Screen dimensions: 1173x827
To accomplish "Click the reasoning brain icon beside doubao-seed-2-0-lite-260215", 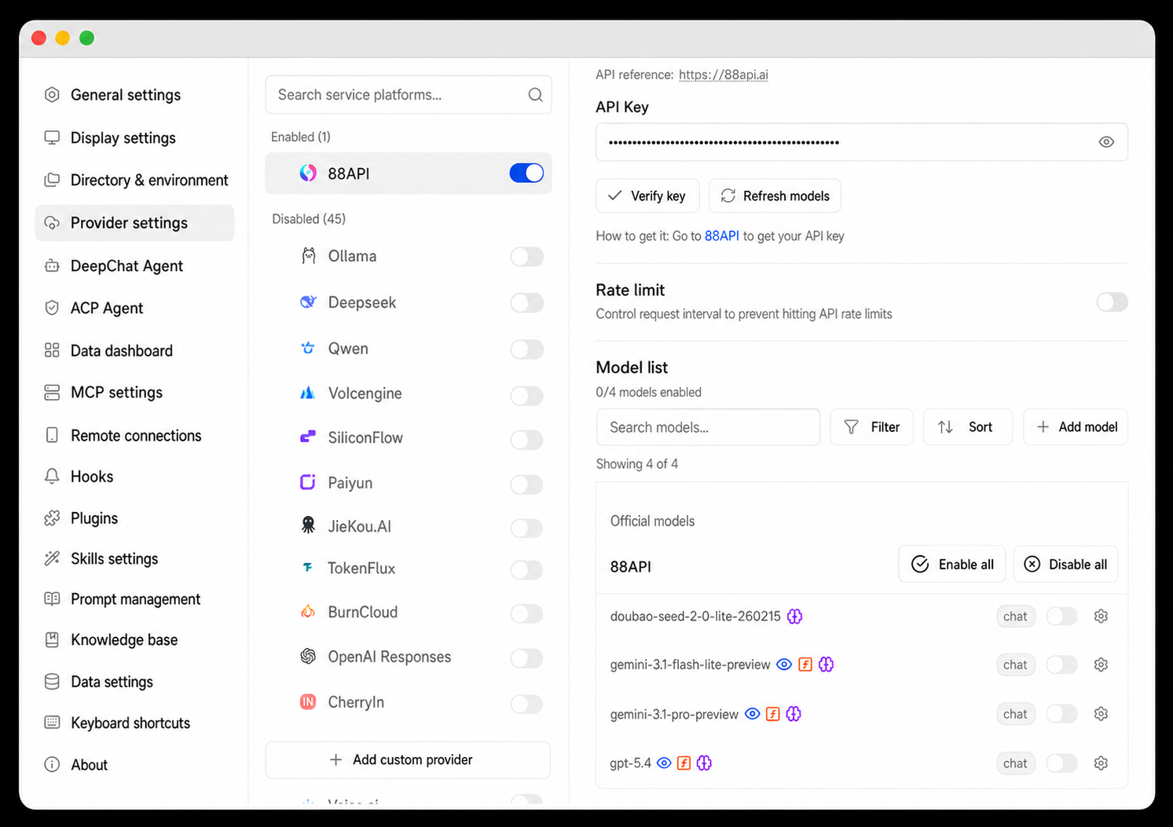I will 795,617.
